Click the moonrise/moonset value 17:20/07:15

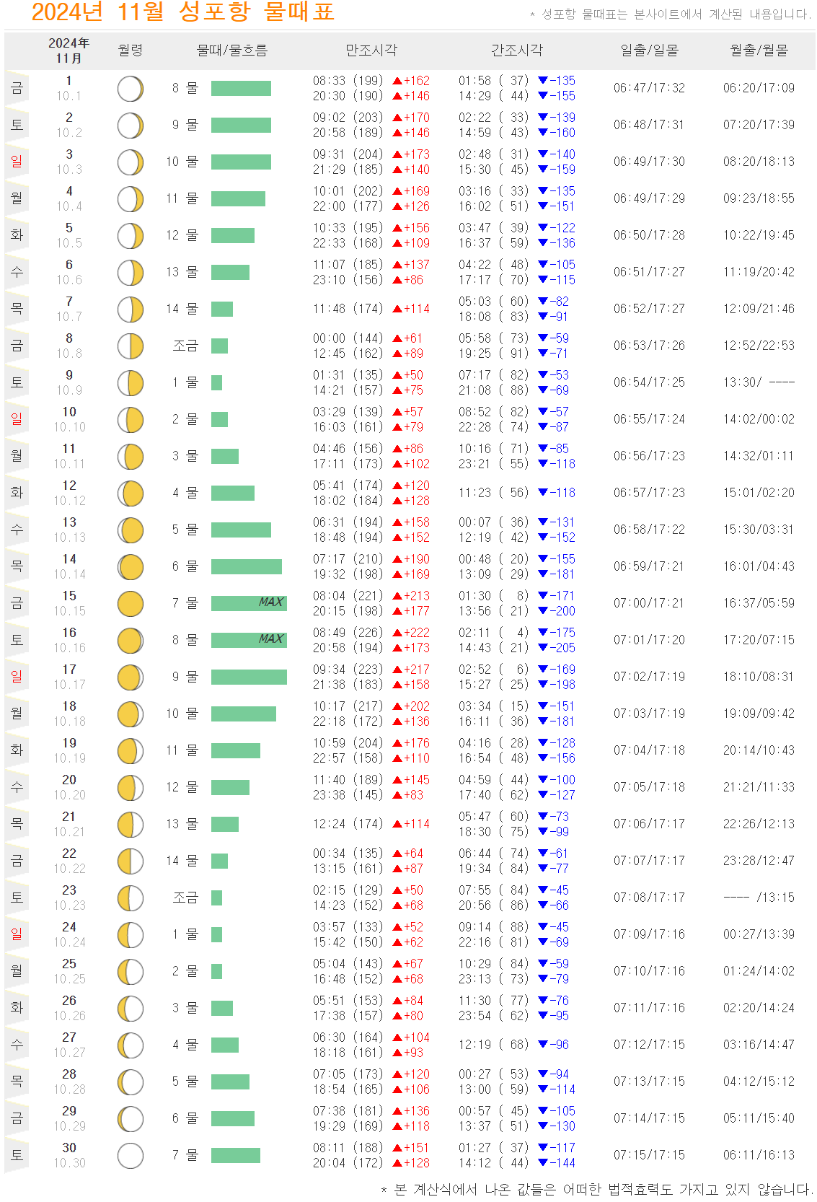759,640
